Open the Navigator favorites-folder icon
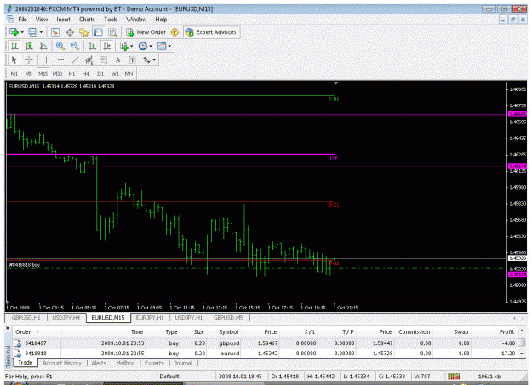Viewport: 532px width, 385px height. [x=83, y=32]
